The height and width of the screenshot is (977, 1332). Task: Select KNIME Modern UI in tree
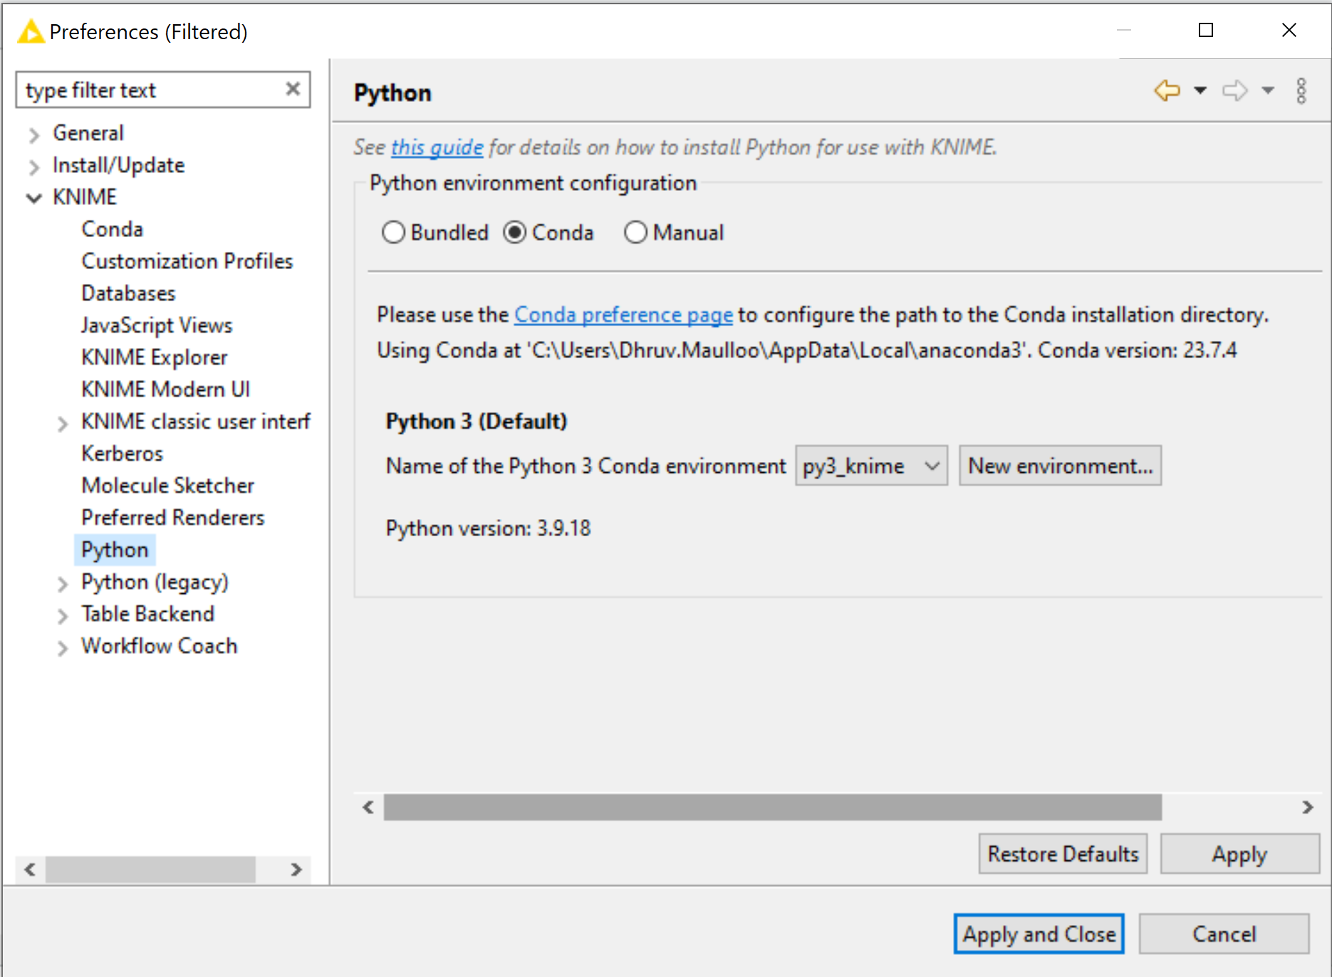click(x=165, y=390)
